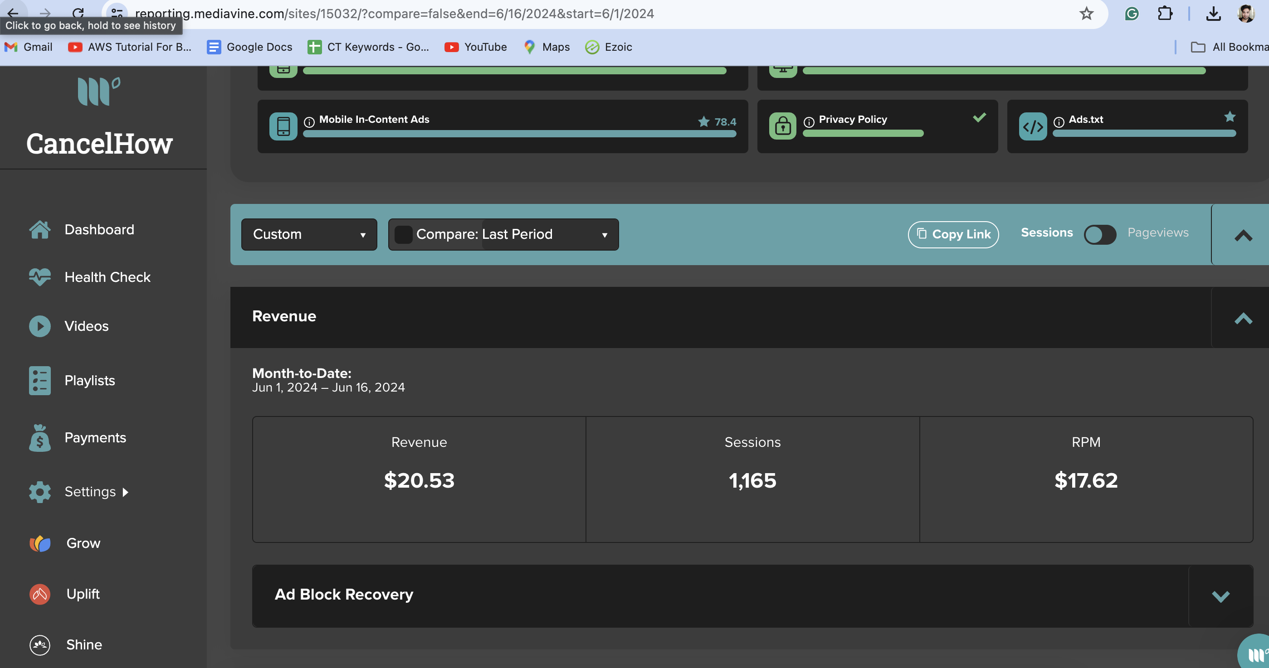Open the Chrome profile avatar
Viewport: 1269px width, 668px height.
(1246, 13)
